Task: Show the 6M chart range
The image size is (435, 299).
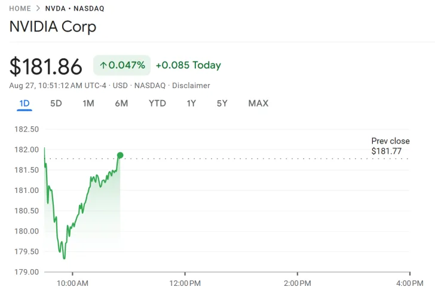Action: click(x=121, y=103)
